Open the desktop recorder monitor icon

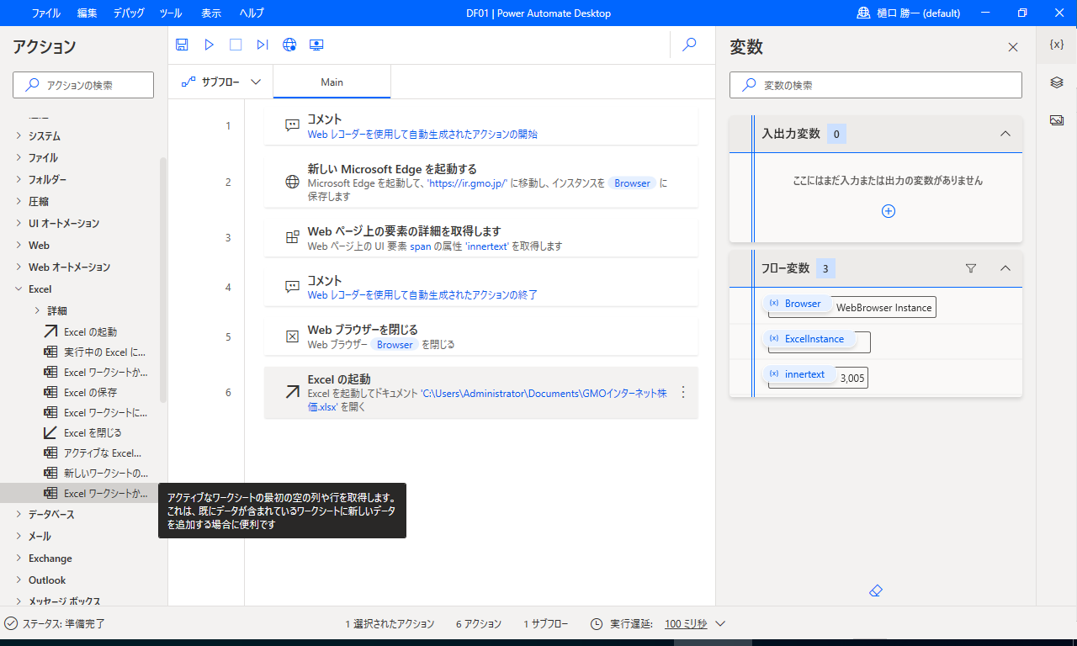(316, 45)
